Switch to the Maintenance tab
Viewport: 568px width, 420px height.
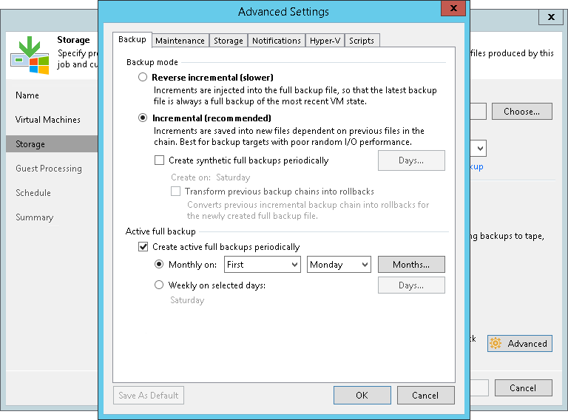180,41
